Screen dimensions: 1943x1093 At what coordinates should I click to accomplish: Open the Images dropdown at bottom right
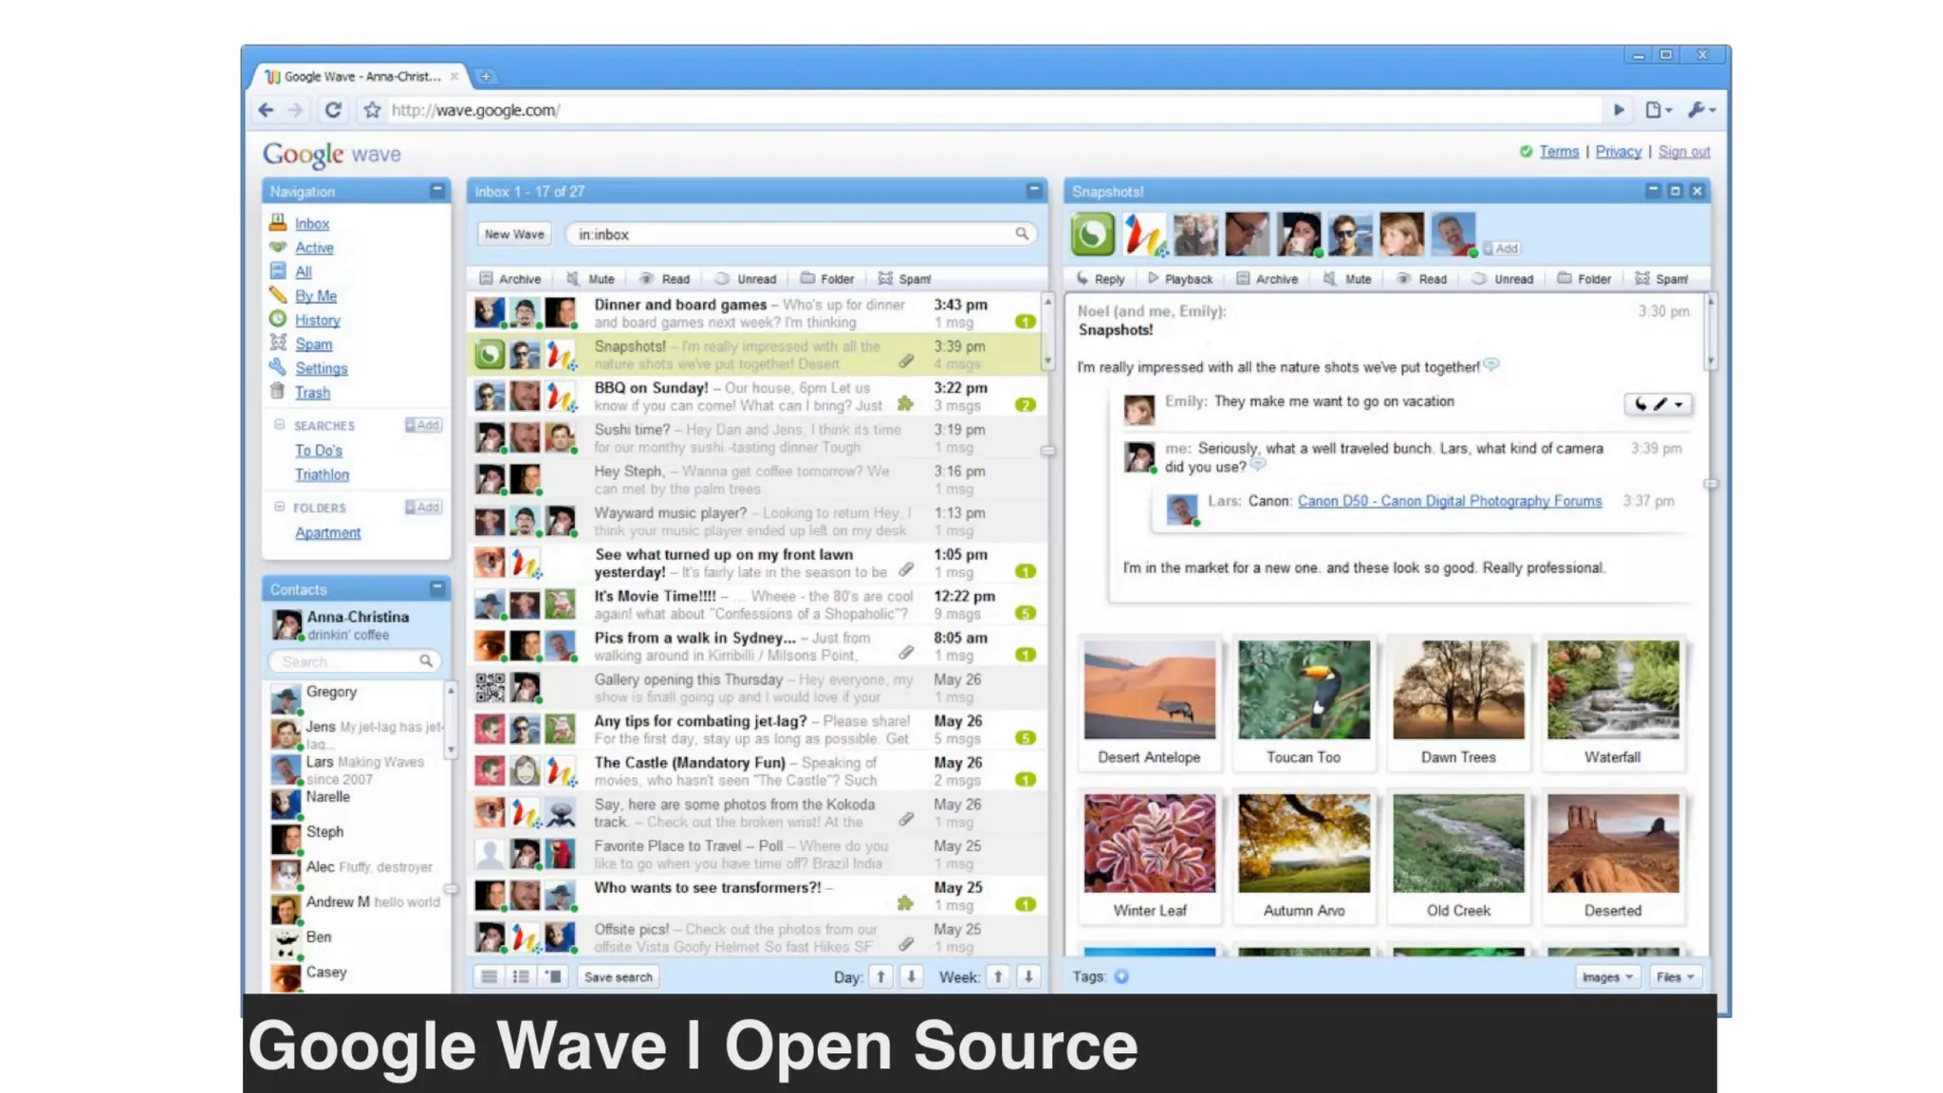(x=1607, y=976)
